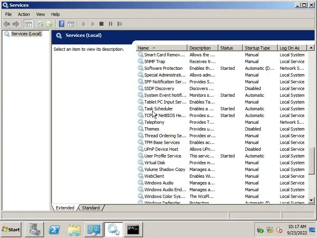Viewport: 317px width, 238px height.
Task: Select the Special Administration service row
Action: coord(221,75)
